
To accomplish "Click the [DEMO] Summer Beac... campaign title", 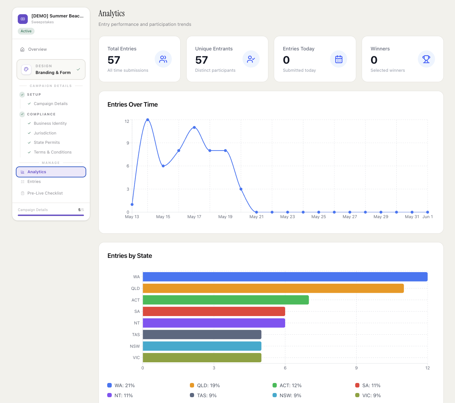I will click(x=57, y=16).
